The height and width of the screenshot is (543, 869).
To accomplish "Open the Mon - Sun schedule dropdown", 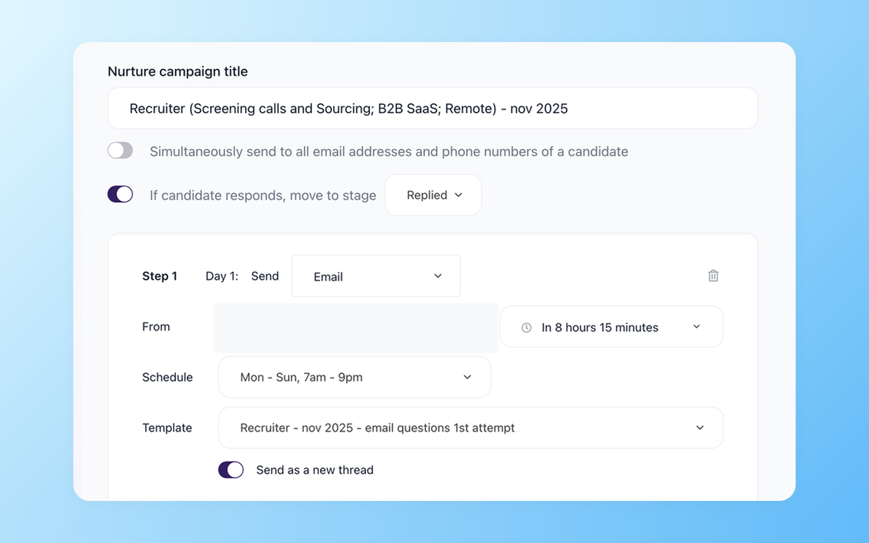I will [x=354, y=377].
